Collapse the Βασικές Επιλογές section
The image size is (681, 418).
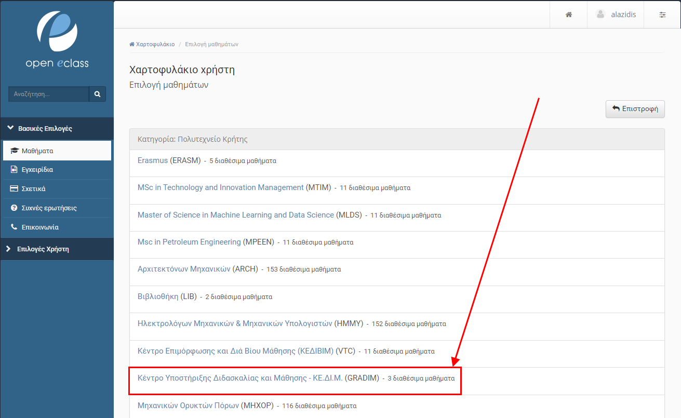(x=57, y=128)
